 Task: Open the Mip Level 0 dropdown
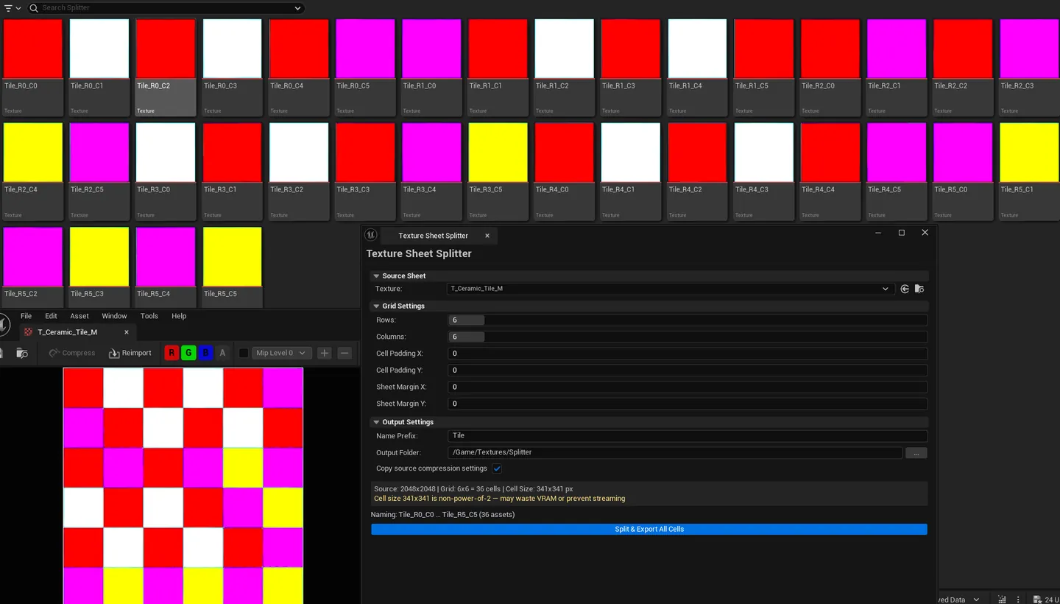tap(281, 353)
